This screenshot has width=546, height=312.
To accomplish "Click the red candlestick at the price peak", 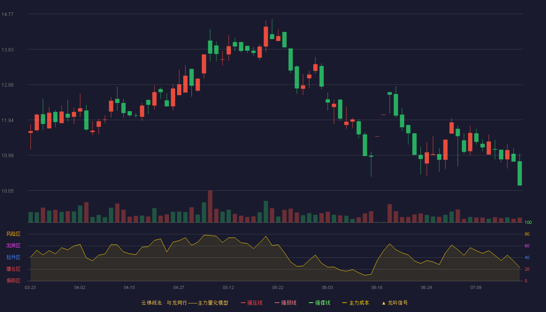I will (x=266, y=37).
